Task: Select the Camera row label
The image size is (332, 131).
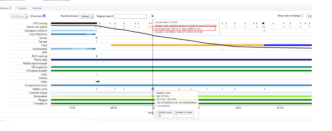Action: coord(43,78)
